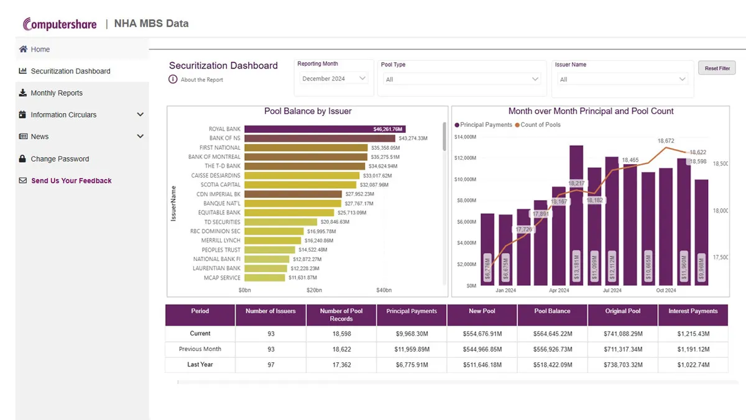The width and height of the screenshot is (746, 420).
Task: Click the About the Report info icon
Action: [173, 80]
